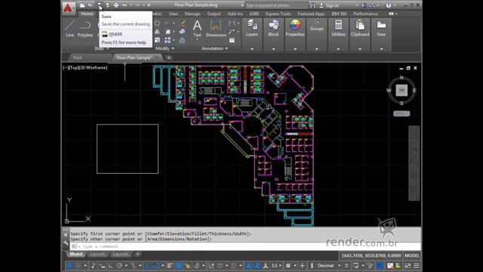Toggle MODEL space button in status bar

pyautogui.click(x=412, y=255)
